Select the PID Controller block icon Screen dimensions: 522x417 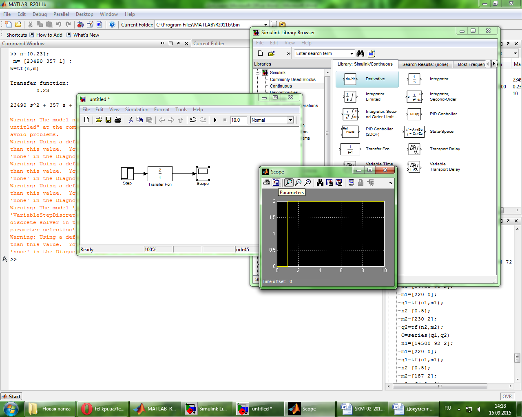414,114
